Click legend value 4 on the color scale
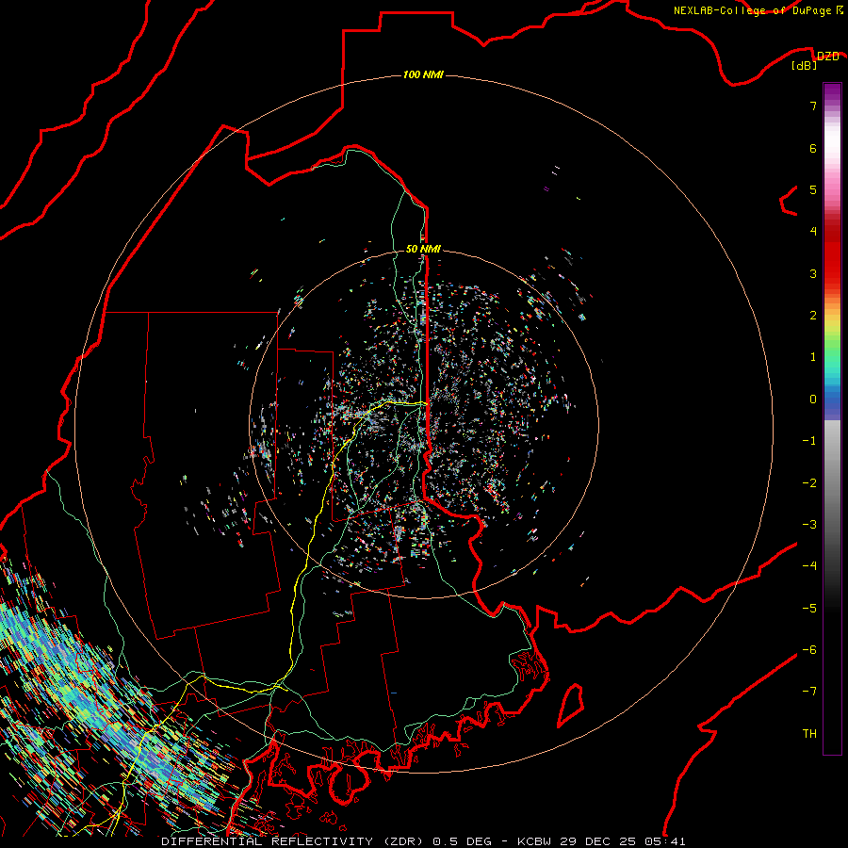The image size is (848, 848). [813, 232]
